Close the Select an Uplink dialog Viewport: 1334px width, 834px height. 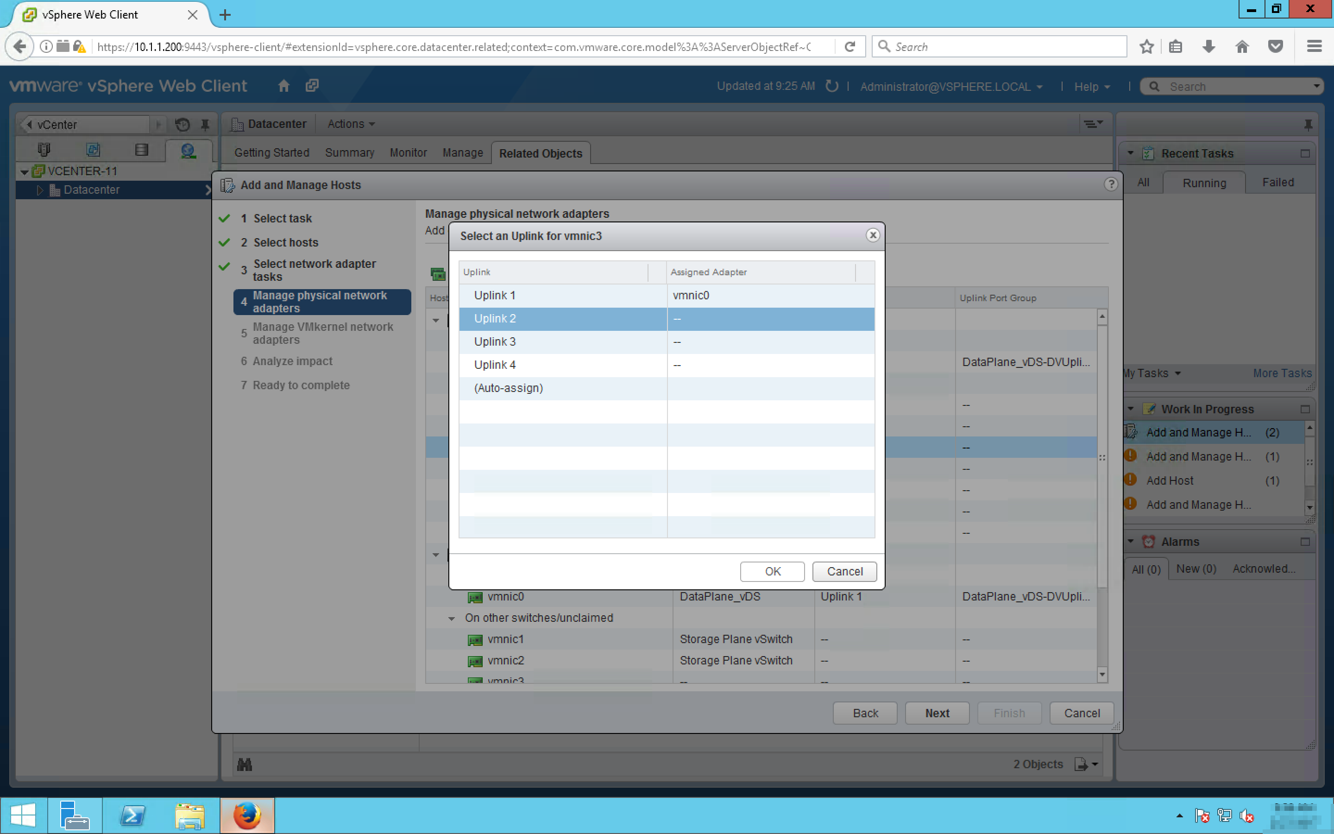872,235
